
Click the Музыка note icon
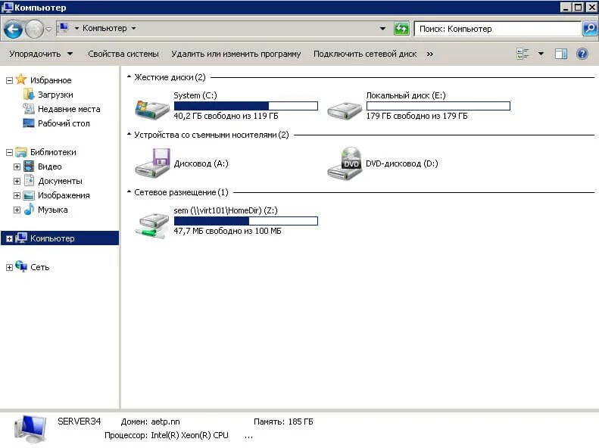click(29, 209)
